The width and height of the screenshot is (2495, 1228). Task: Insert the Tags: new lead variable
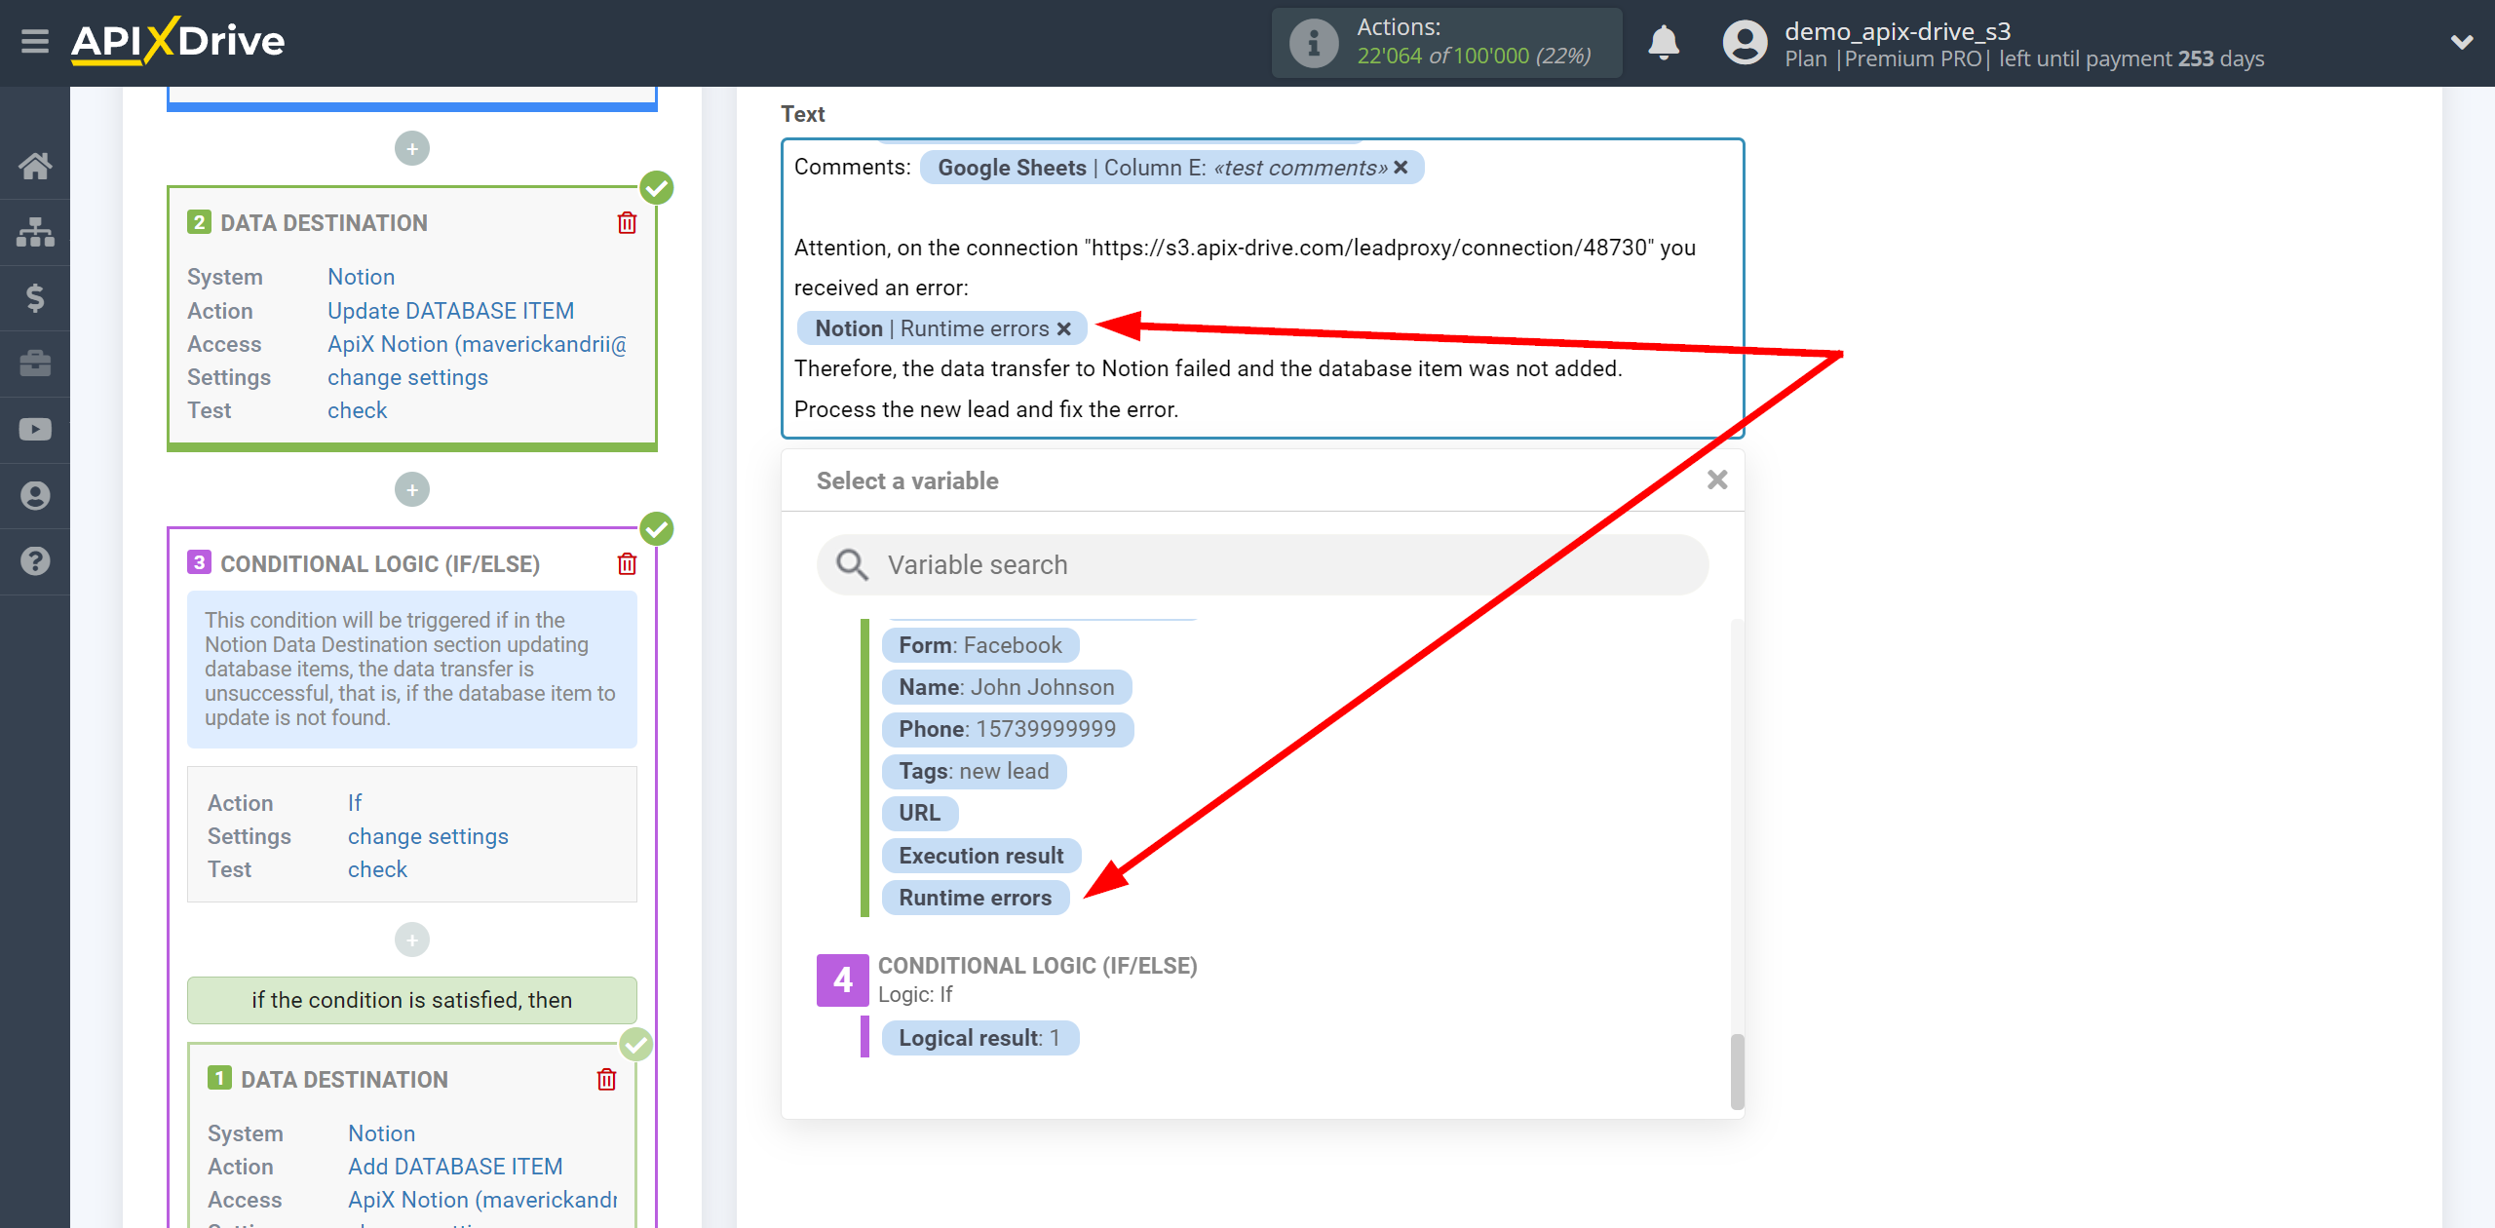tap(974, 771)
